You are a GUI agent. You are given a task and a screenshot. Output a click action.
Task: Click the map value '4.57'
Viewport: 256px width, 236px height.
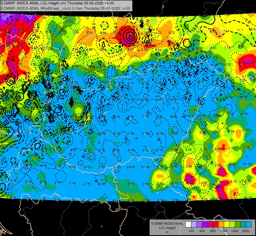point(158,33)
